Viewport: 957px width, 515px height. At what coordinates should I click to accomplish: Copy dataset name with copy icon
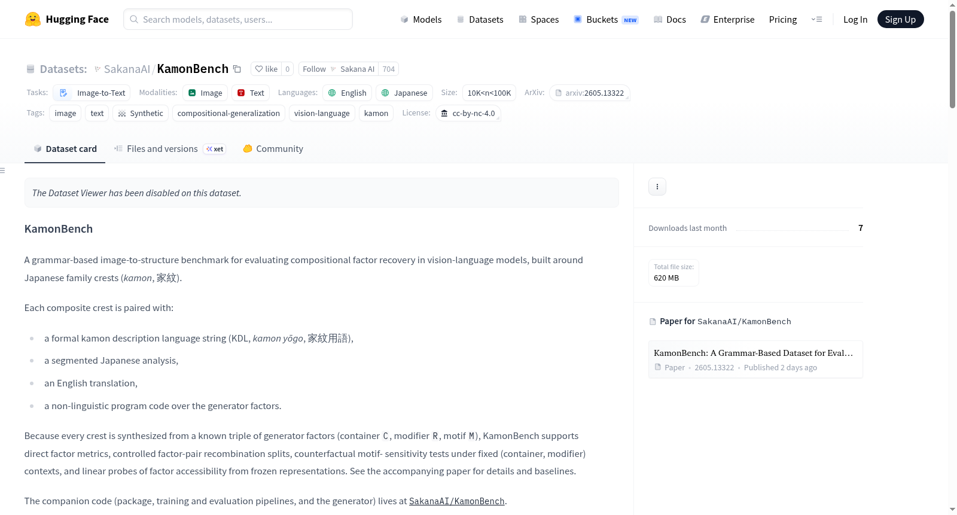[237, 69]
